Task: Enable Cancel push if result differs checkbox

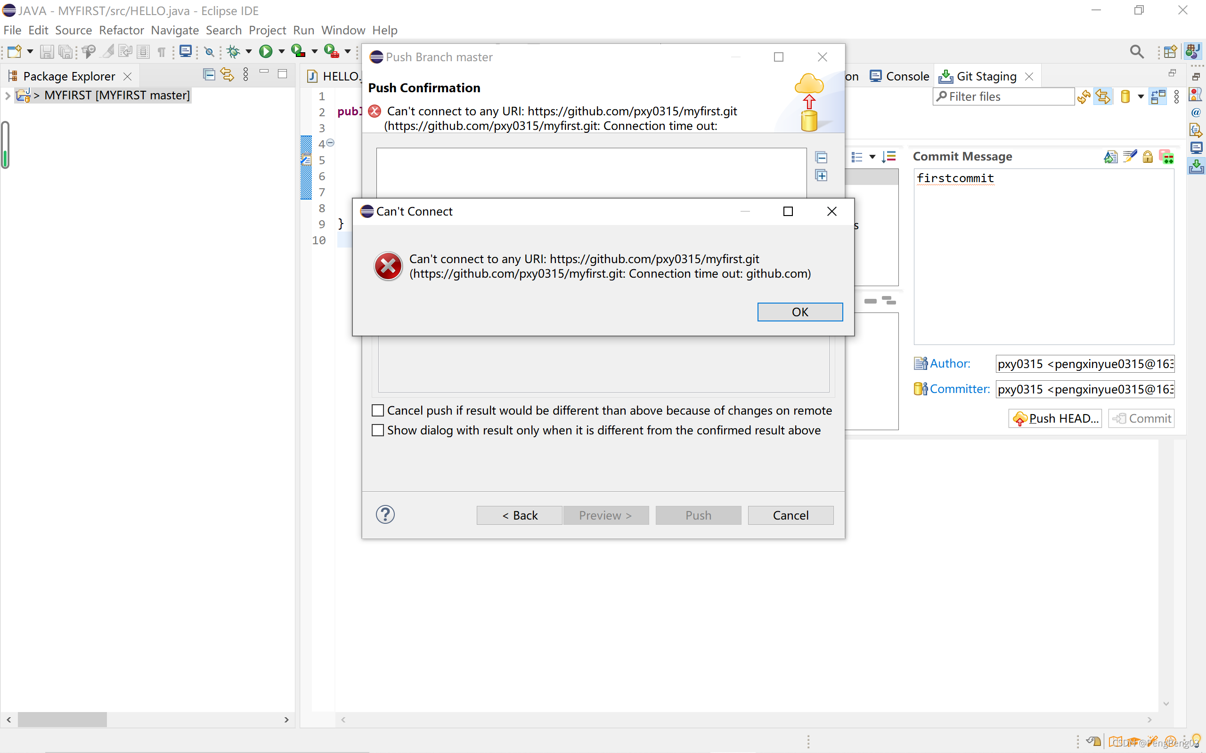Action: pyautogui.click(x=378, y=410)
